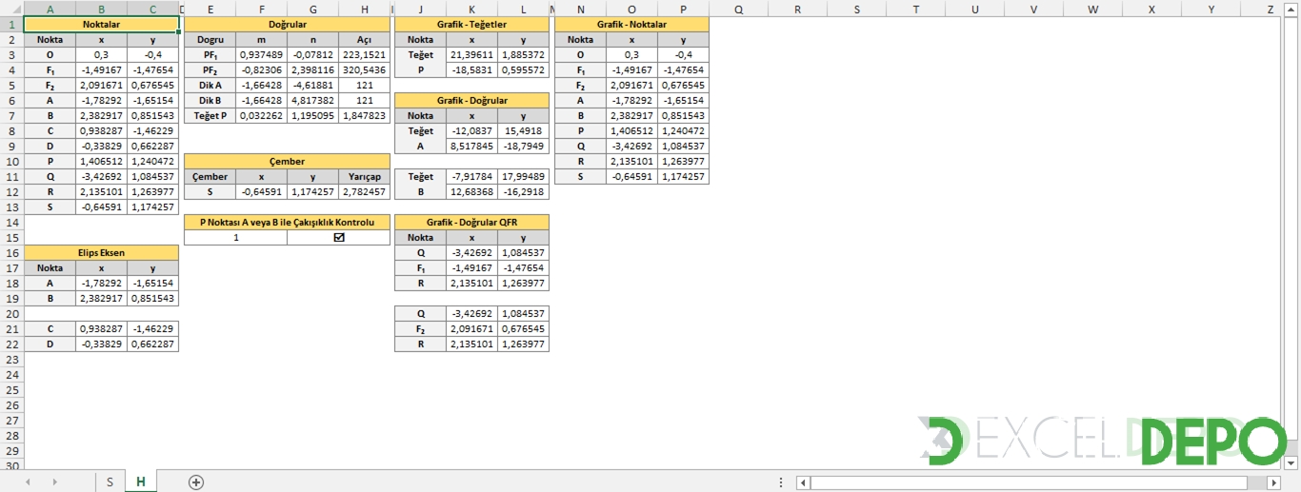Select the Grafik - Teğetler heading
1301x492 pixels.
[471, 24]
